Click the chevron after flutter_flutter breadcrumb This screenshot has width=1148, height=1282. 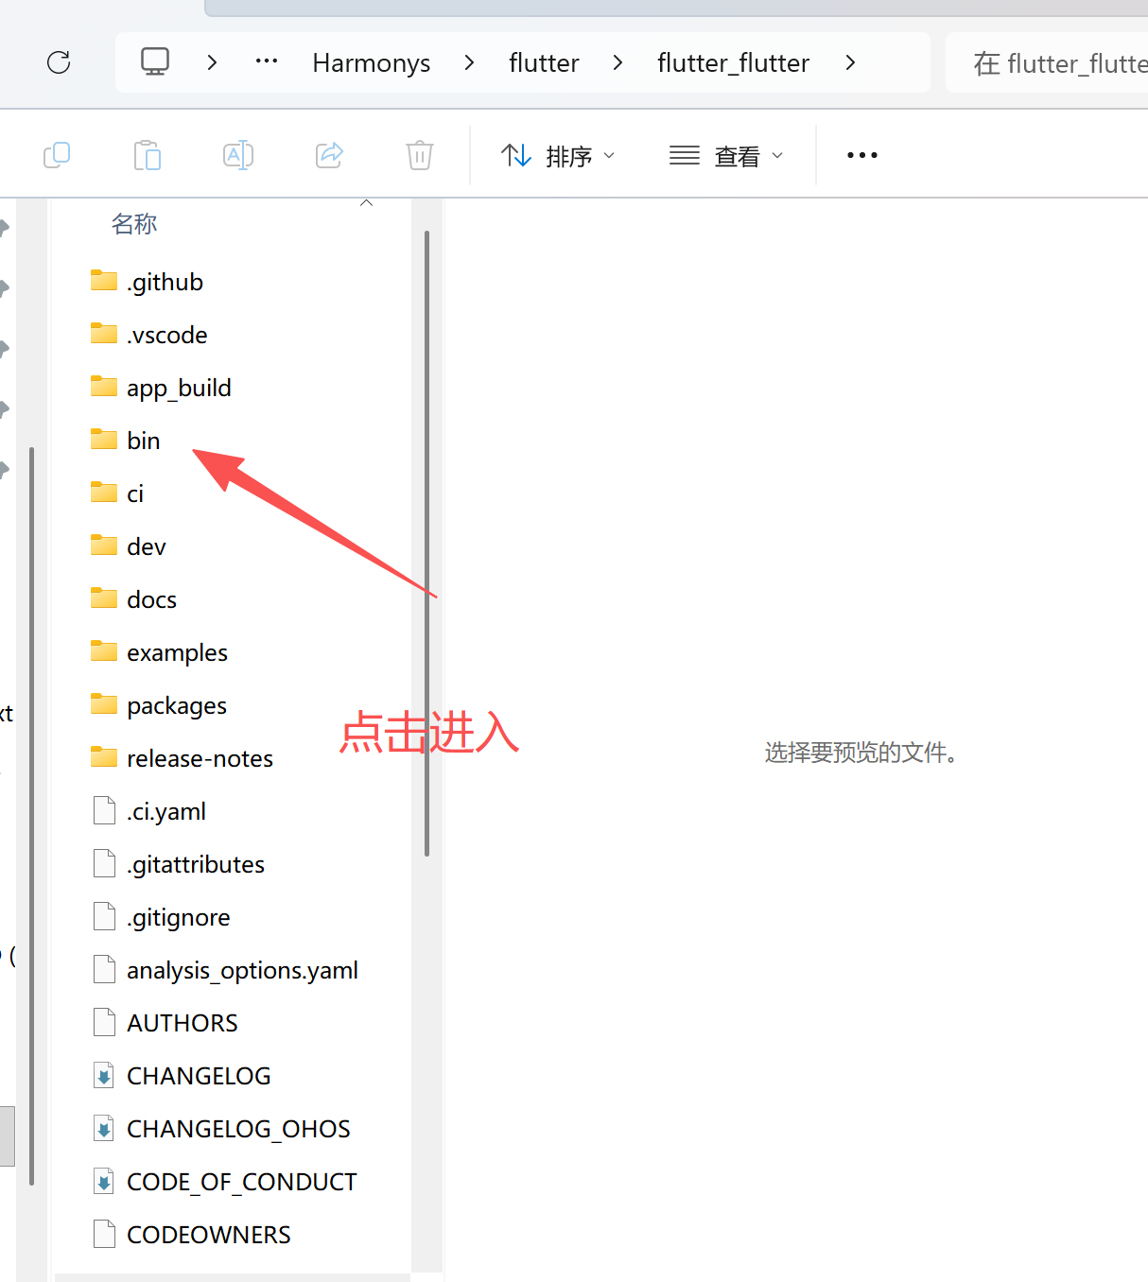[x=850, y=62]
